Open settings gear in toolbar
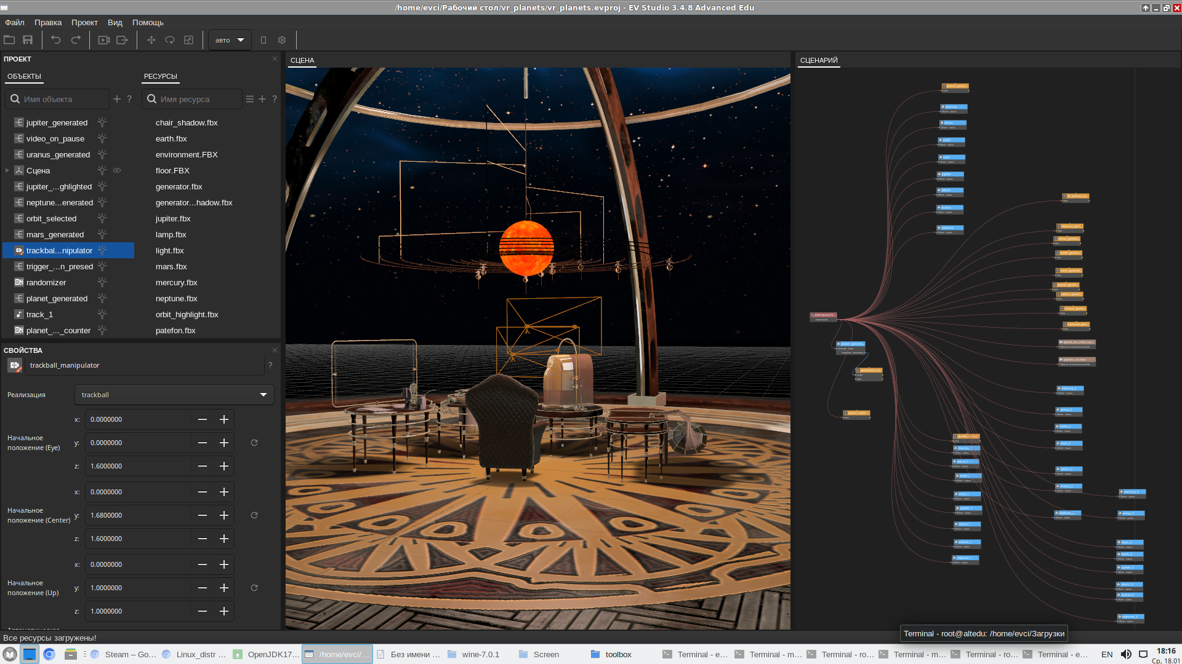Screen dimensions: 1182x664 click(x=282, y=40)
